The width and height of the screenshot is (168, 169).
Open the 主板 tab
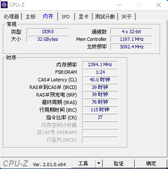[x=31, y=17]
